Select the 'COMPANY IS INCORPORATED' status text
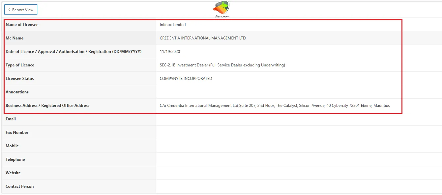This screenshot has width=442, height=195. point(186,79)
